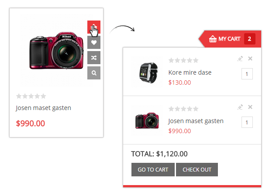Click quantity field for Josen maset gasten

(247, 123)
